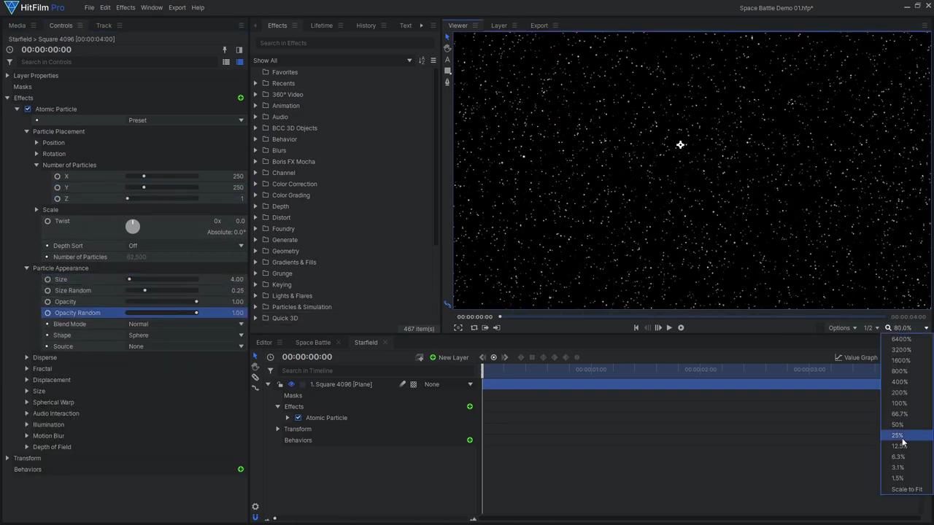Go to the previous keyframe in the timeline

pyautogui.click(x=482, y=357)
